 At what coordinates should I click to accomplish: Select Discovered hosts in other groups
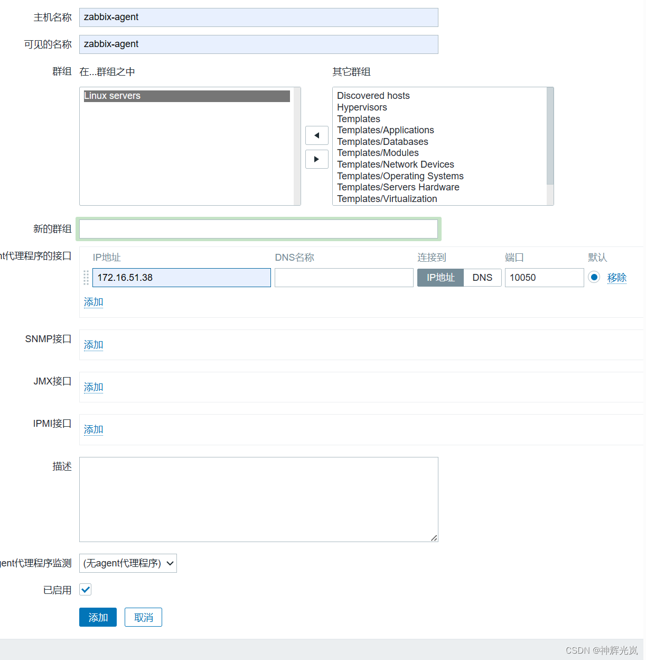373,96
